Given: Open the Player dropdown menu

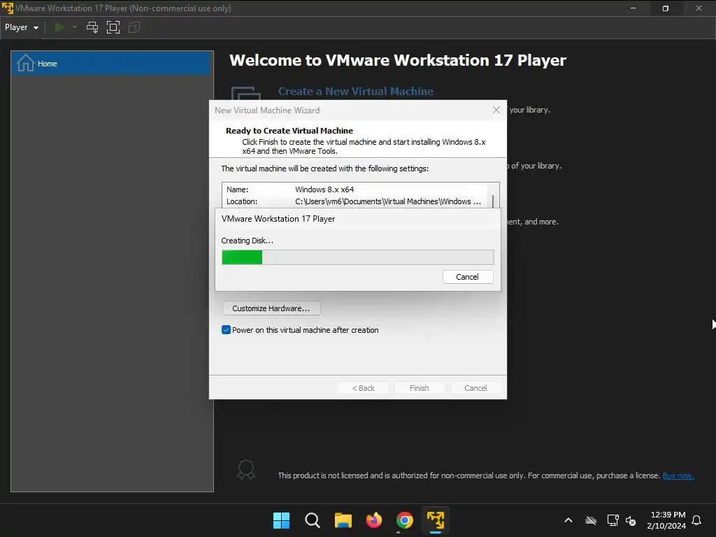Looking at the screenshot, I should pyautogui.click(x=22, y=27).
